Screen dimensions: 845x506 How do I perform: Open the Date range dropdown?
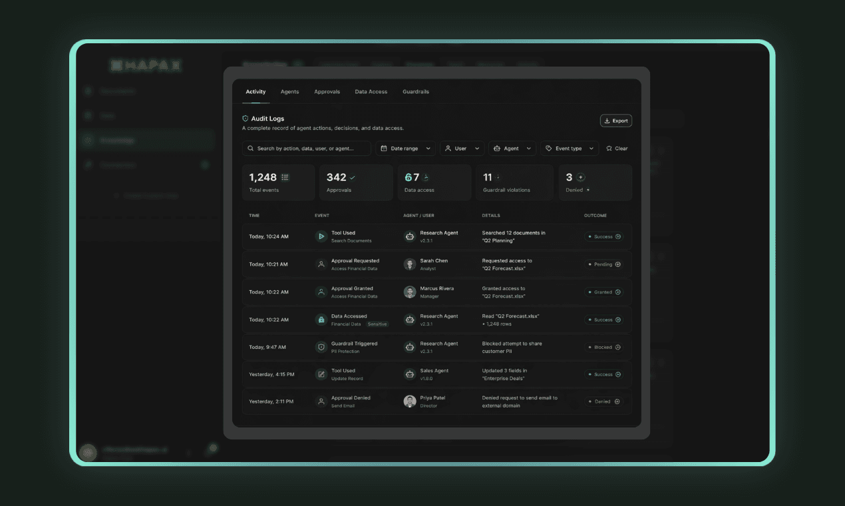pos(405,148)
